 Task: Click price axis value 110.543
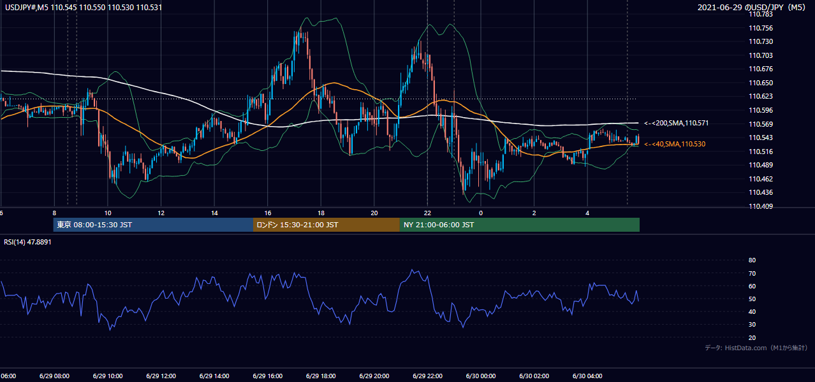pos(762,138)
